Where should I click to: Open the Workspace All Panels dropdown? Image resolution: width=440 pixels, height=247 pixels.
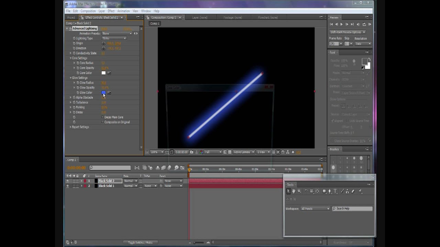(x=315, y=209)
